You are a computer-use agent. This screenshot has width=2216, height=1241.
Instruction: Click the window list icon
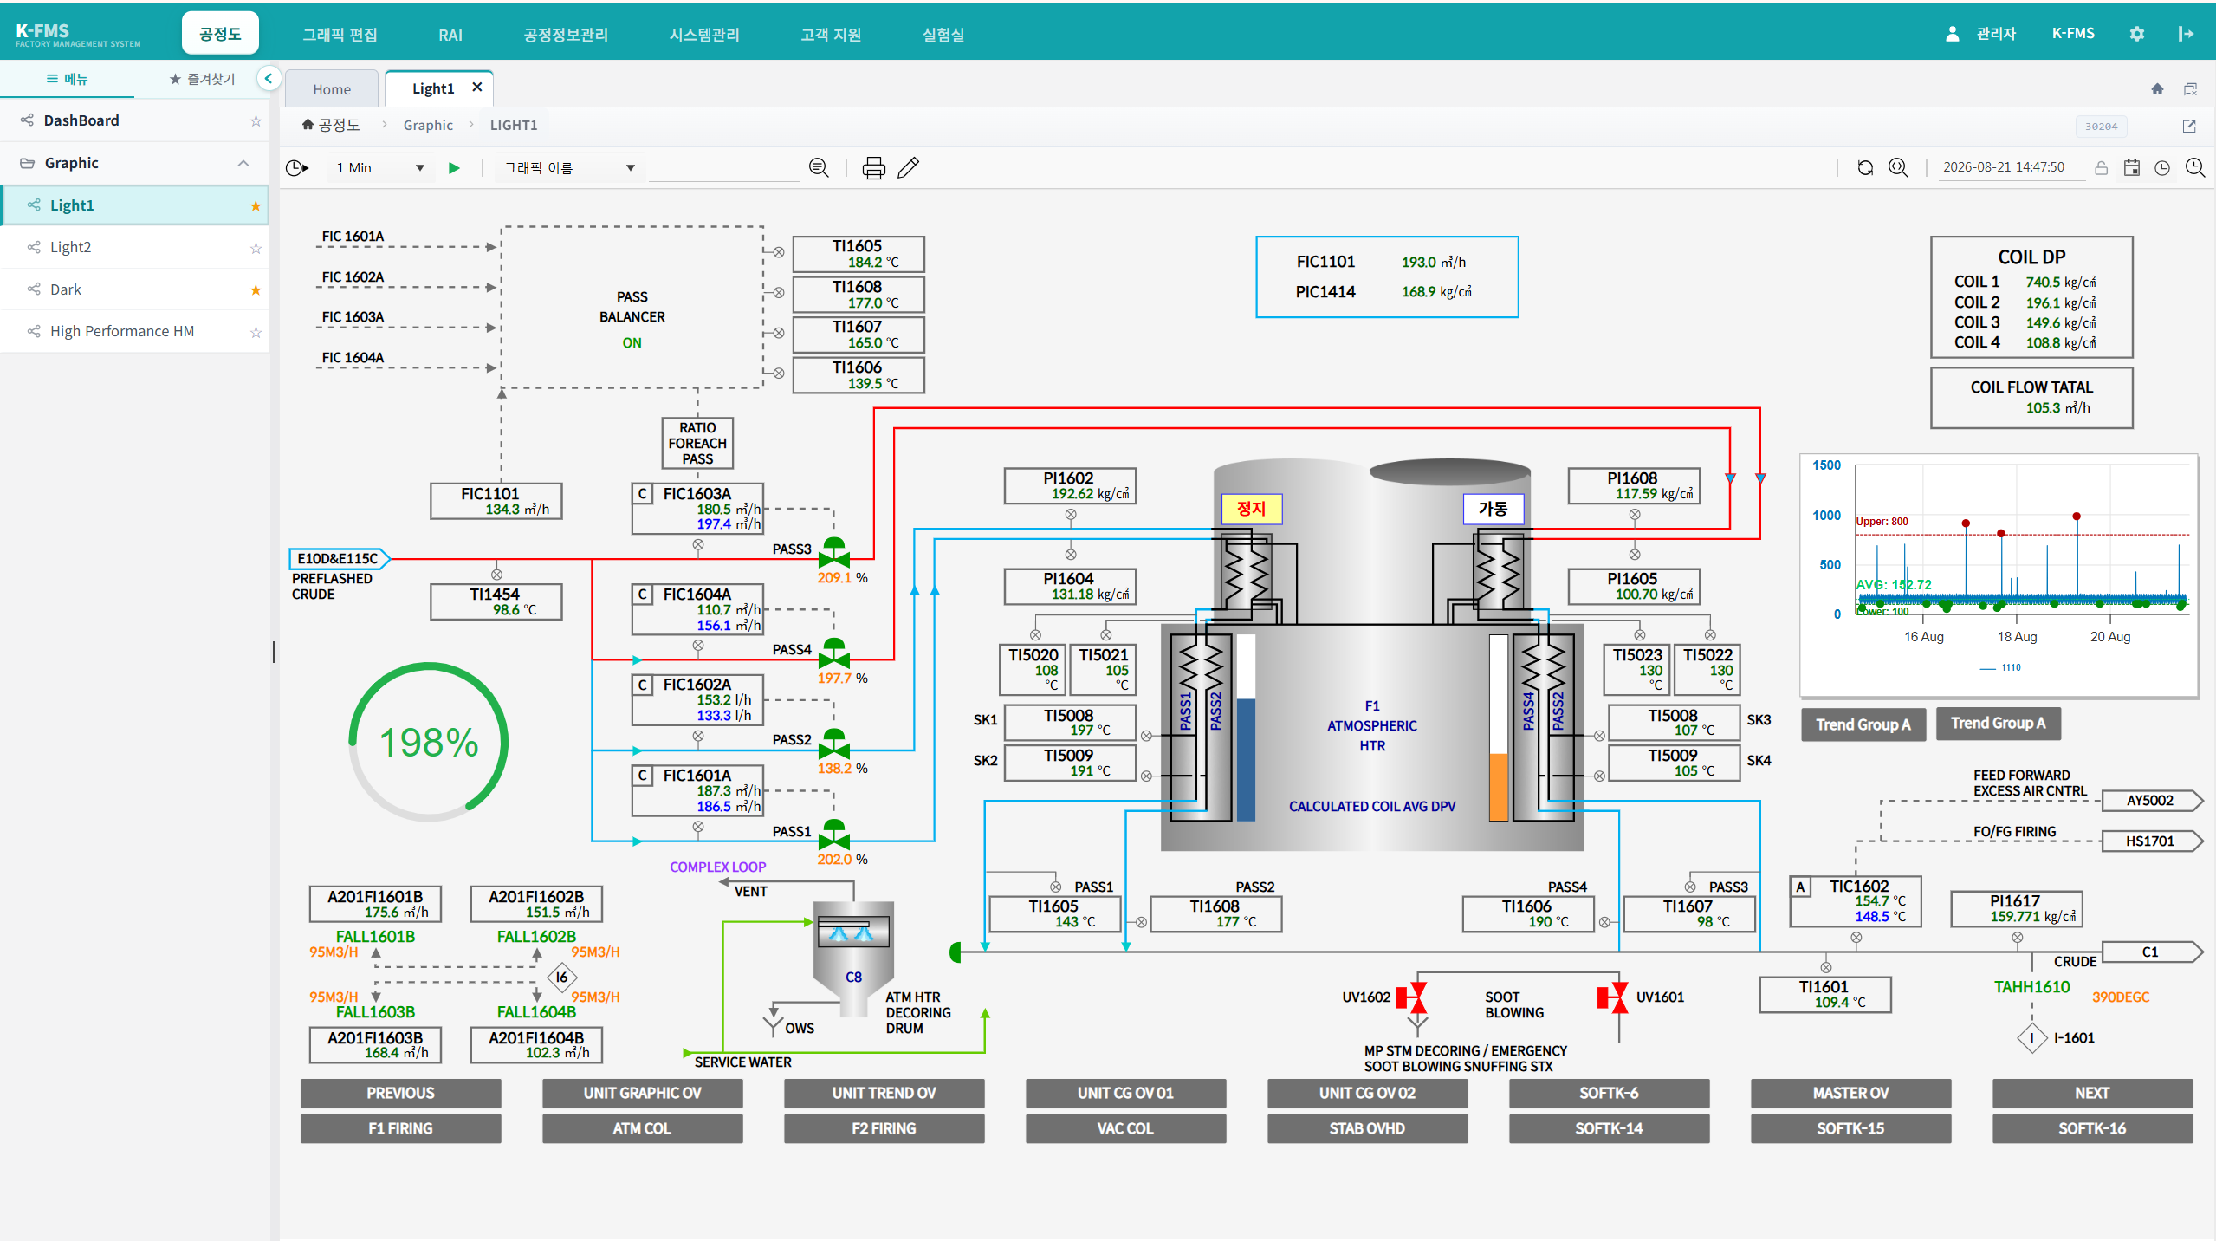coord(2190,88)
